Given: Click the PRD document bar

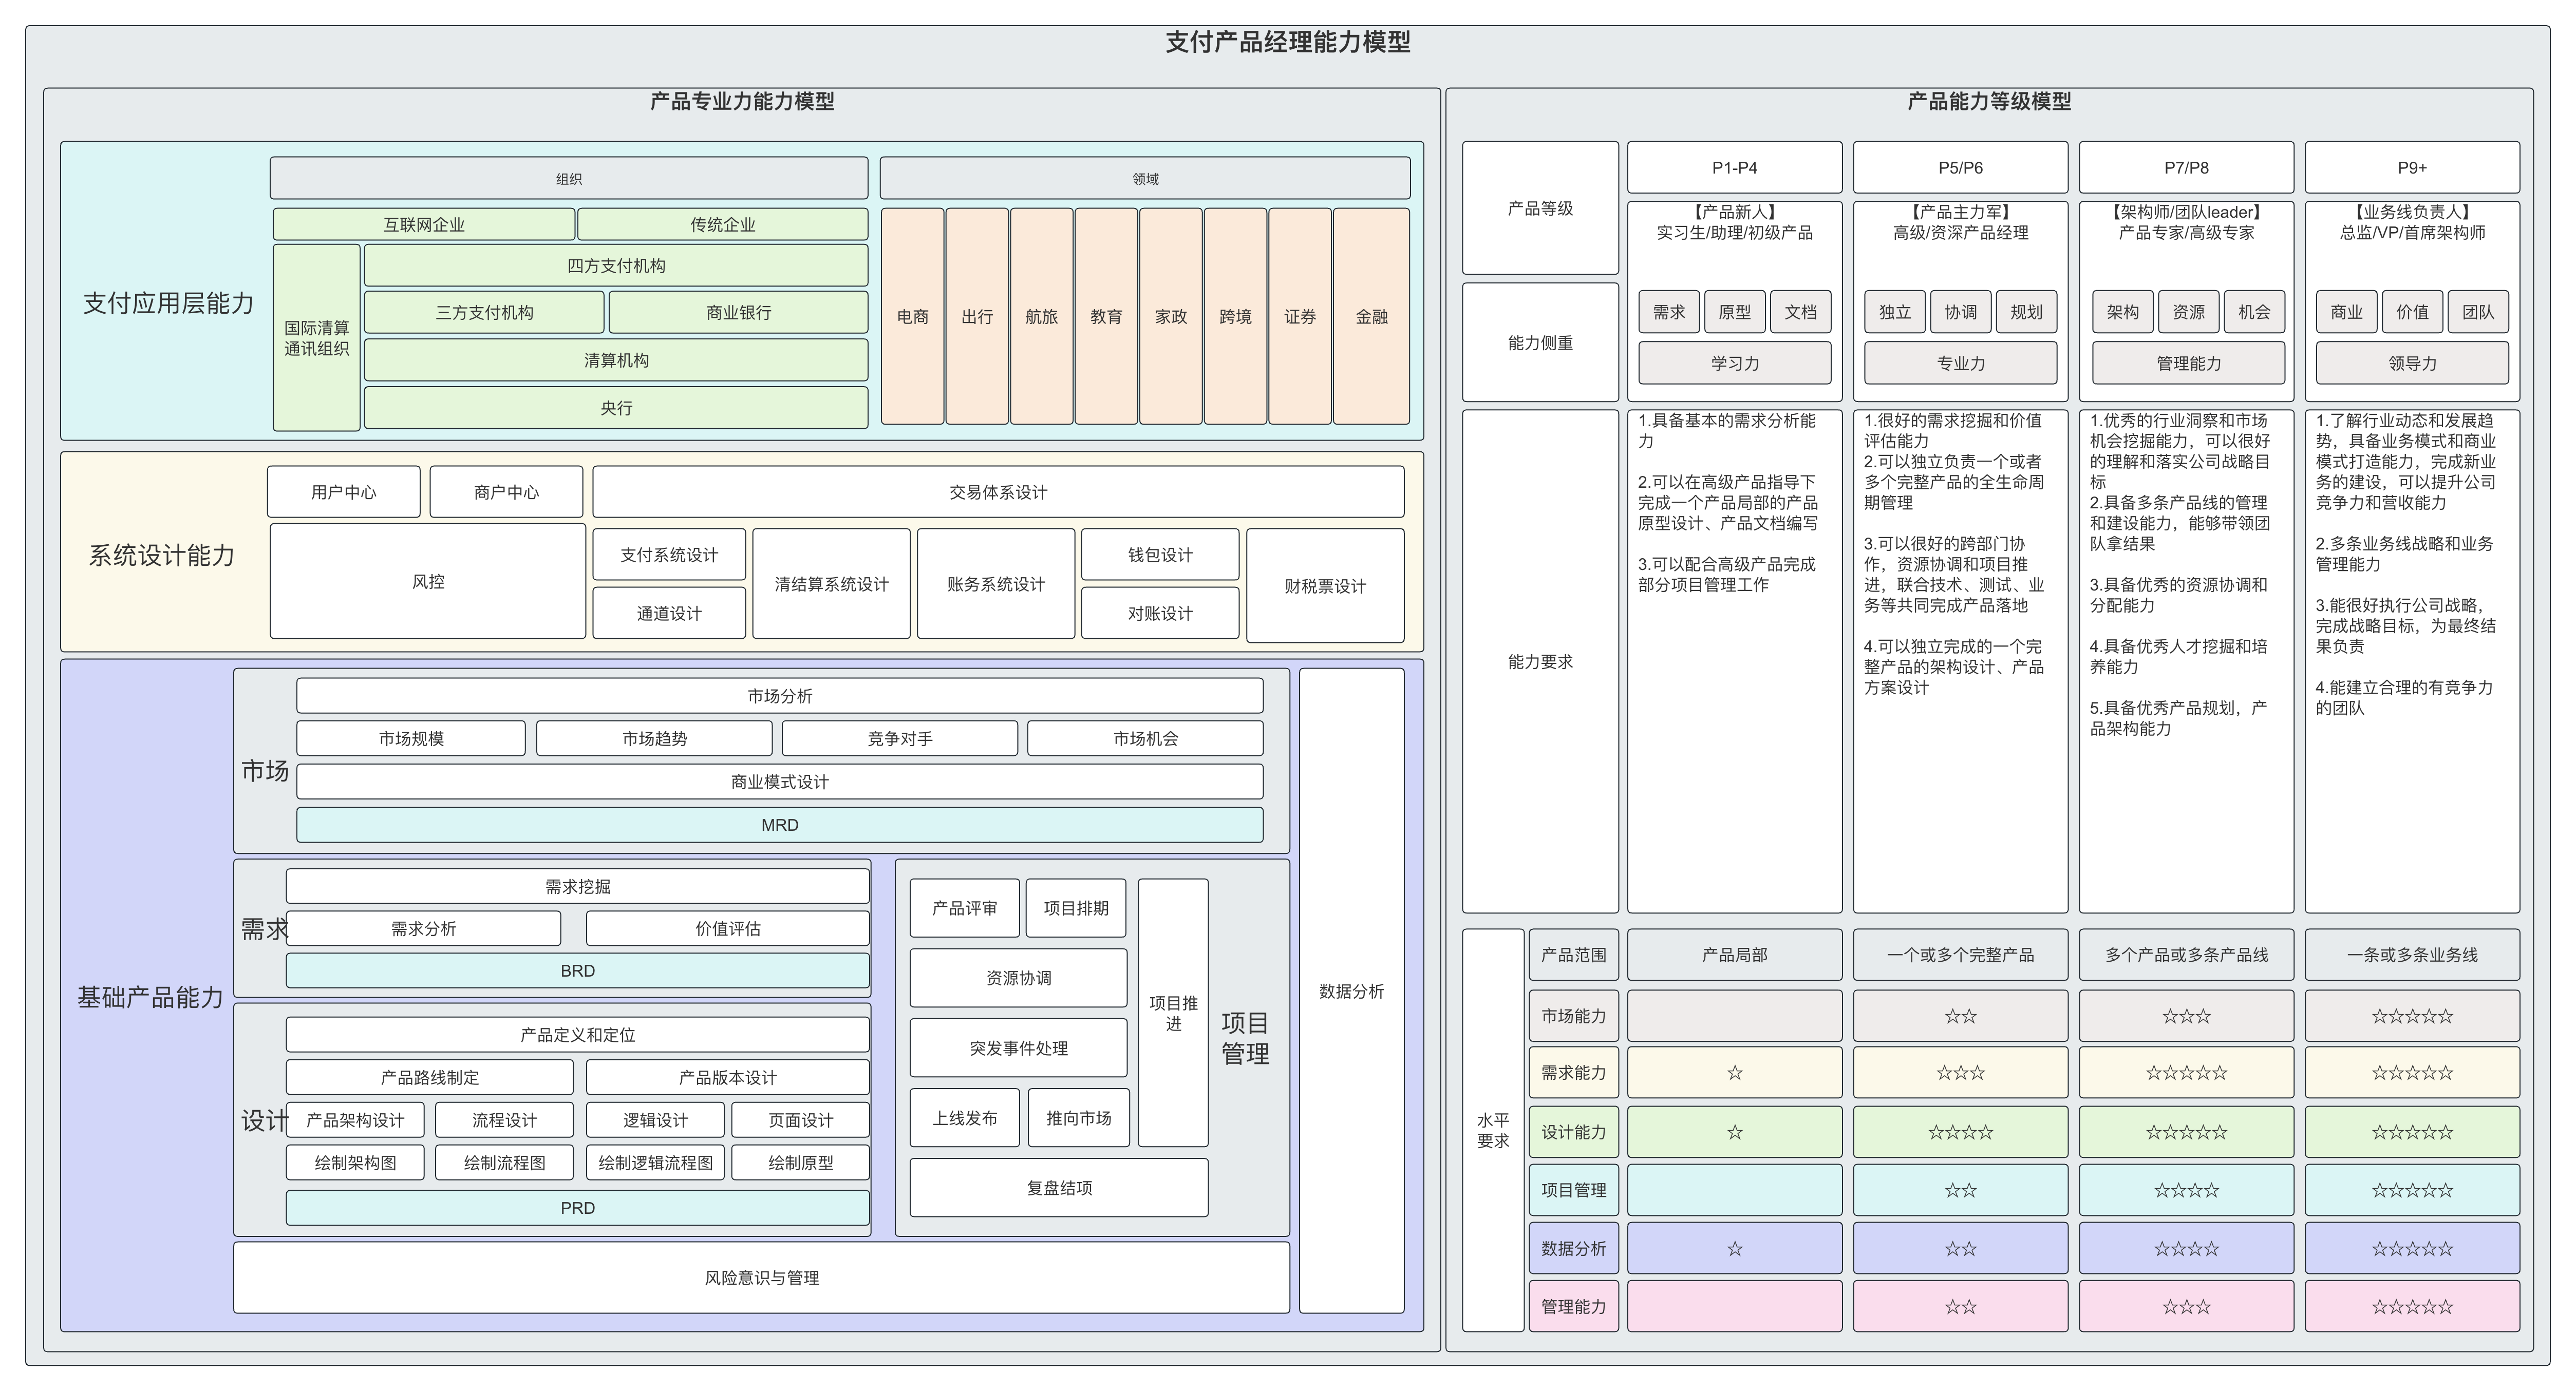Looking at the screenshot, I should 577,1207.
